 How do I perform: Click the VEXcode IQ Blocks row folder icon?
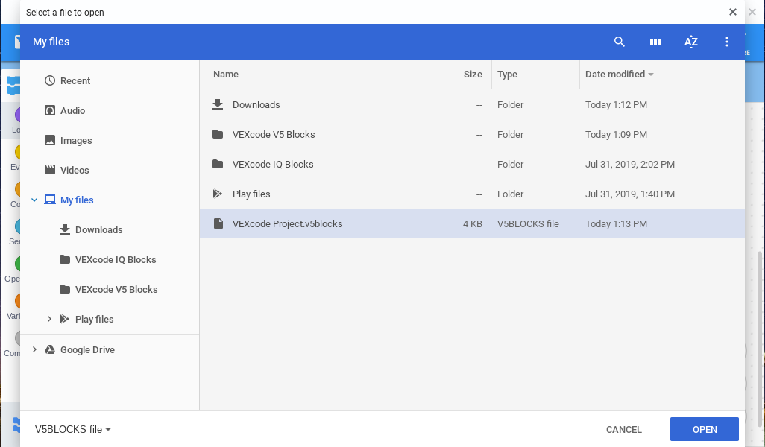click(218, 164)
